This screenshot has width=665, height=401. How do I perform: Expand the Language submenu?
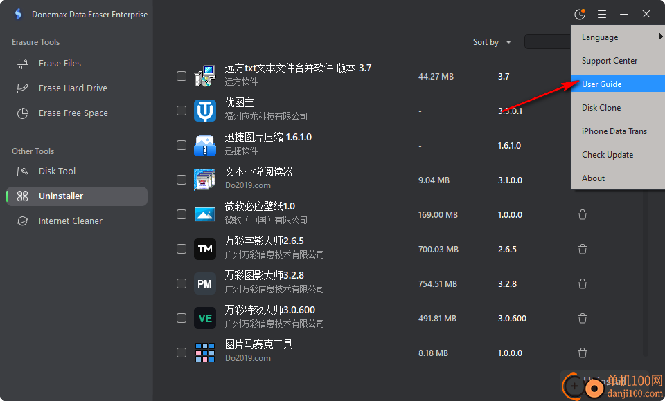(618, 37)
